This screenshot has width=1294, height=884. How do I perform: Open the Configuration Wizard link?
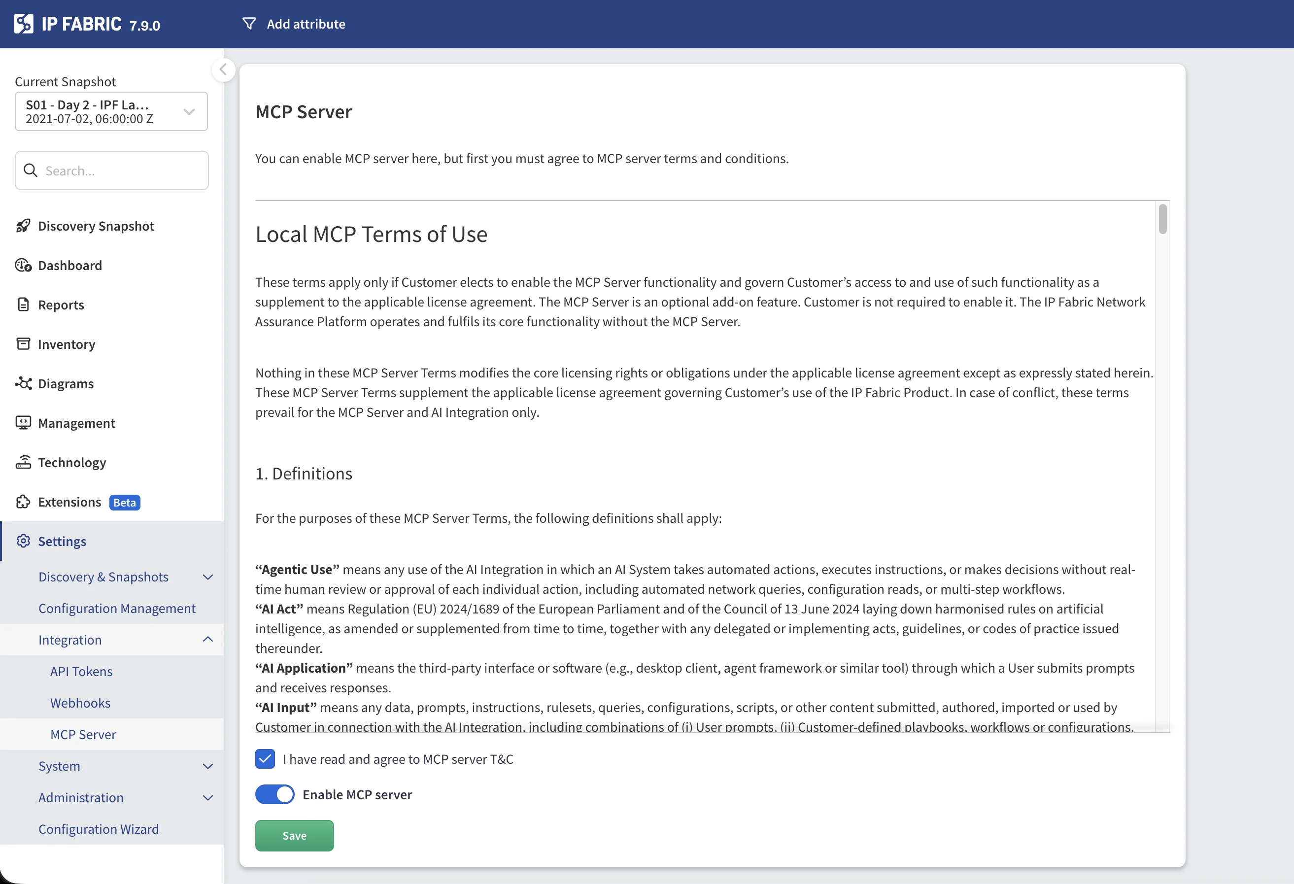(99, 829)
